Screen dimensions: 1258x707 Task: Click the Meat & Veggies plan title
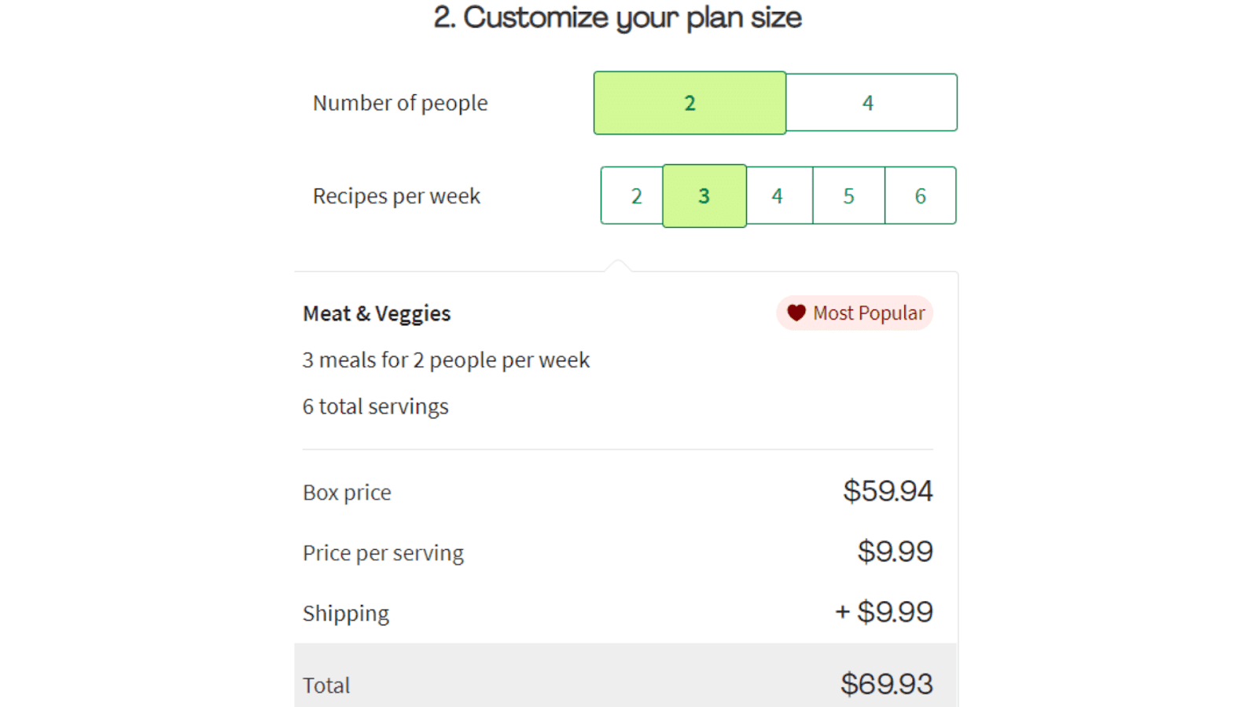click(x=377, y=313)
